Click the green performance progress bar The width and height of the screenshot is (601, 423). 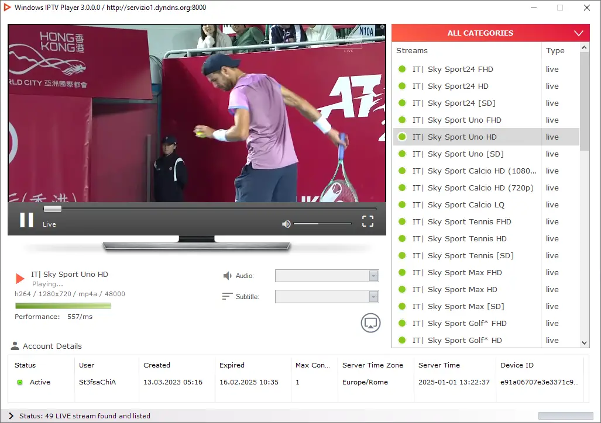click(63, 306)
